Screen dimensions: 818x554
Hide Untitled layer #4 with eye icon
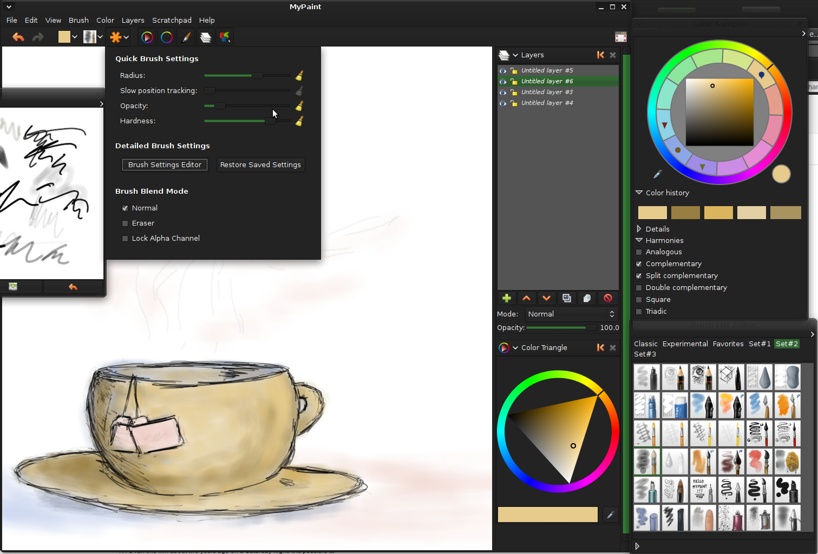(x=503, y=103)
